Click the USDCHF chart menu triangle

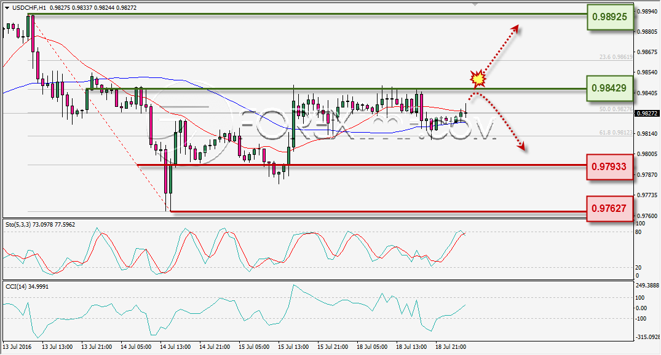(x=7, y=8)
